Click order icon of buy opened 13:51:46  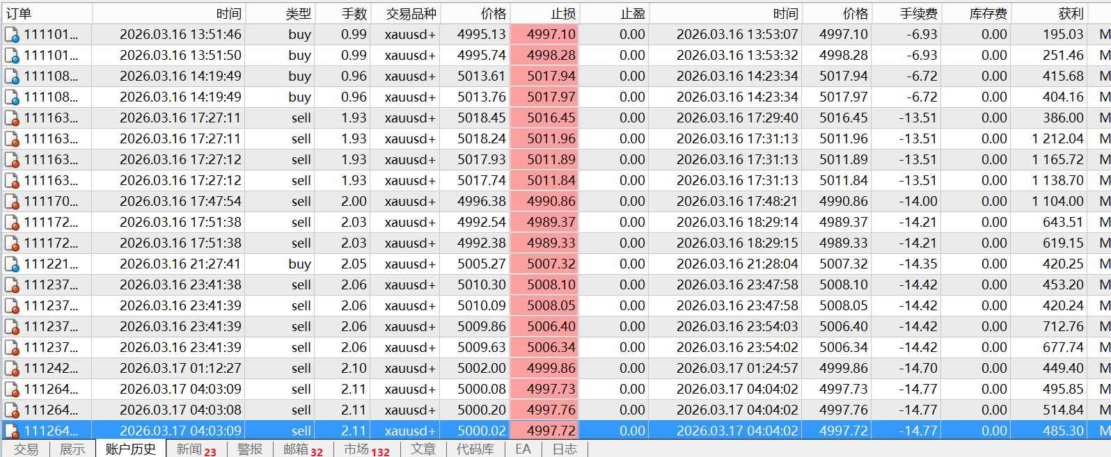tap(12, 34)
